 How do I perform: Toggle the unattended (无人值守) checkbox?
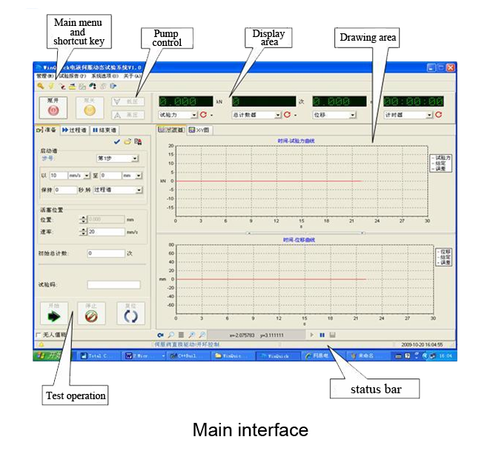(39, 335)
